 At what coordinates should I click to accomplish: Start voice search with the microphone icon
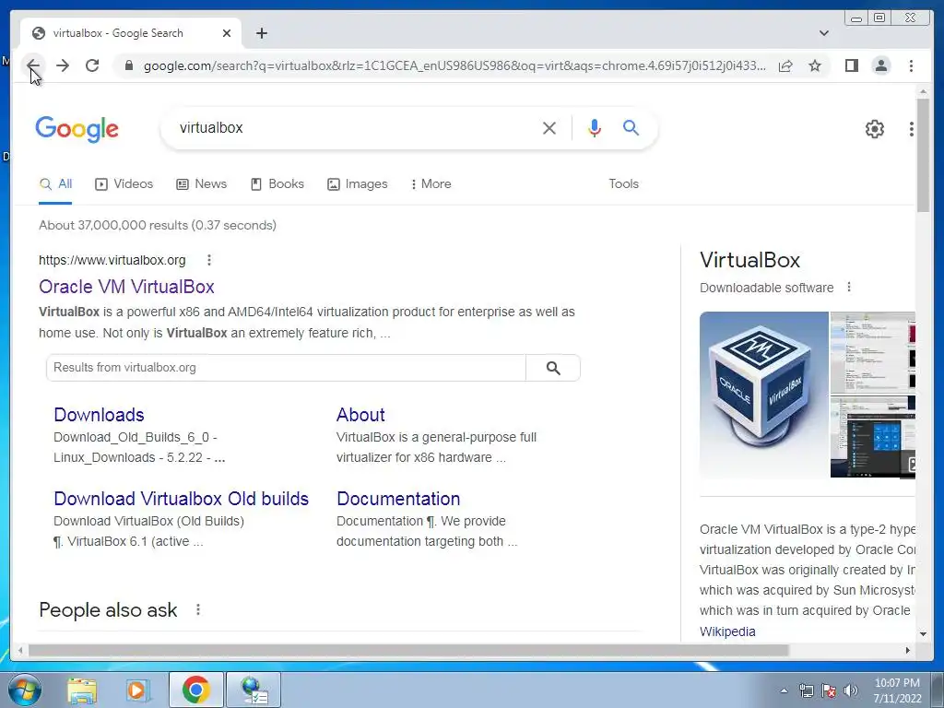(595, 127)
